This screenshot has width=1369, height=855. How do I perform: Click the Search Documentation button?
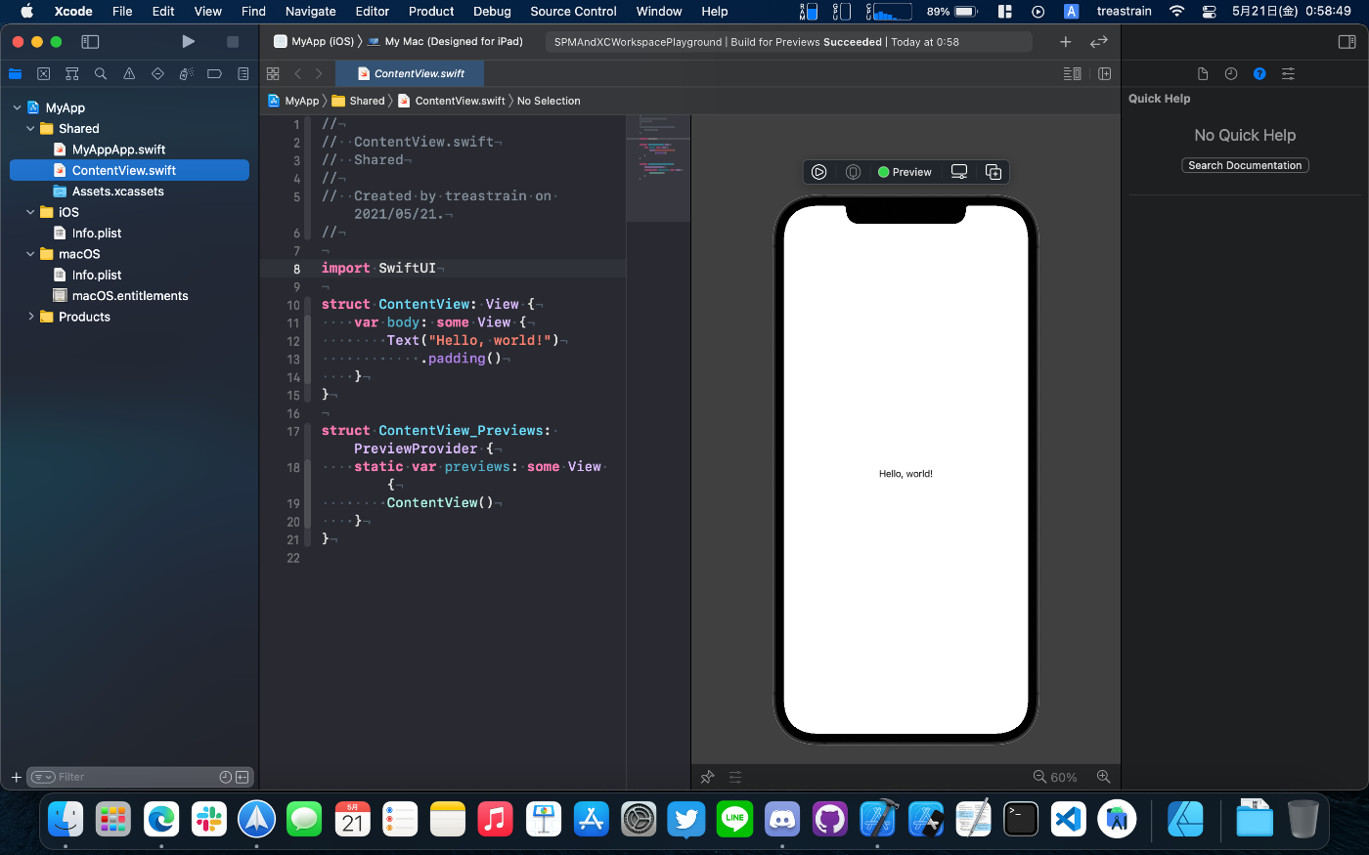click(x=1245, y=165)
